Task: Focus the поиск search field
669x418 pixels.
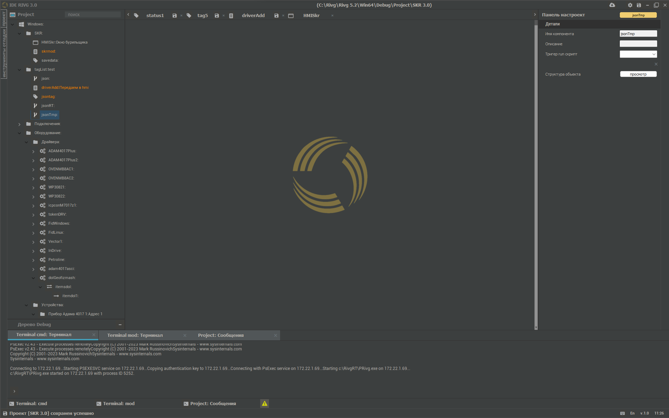Action: (93, 15)
